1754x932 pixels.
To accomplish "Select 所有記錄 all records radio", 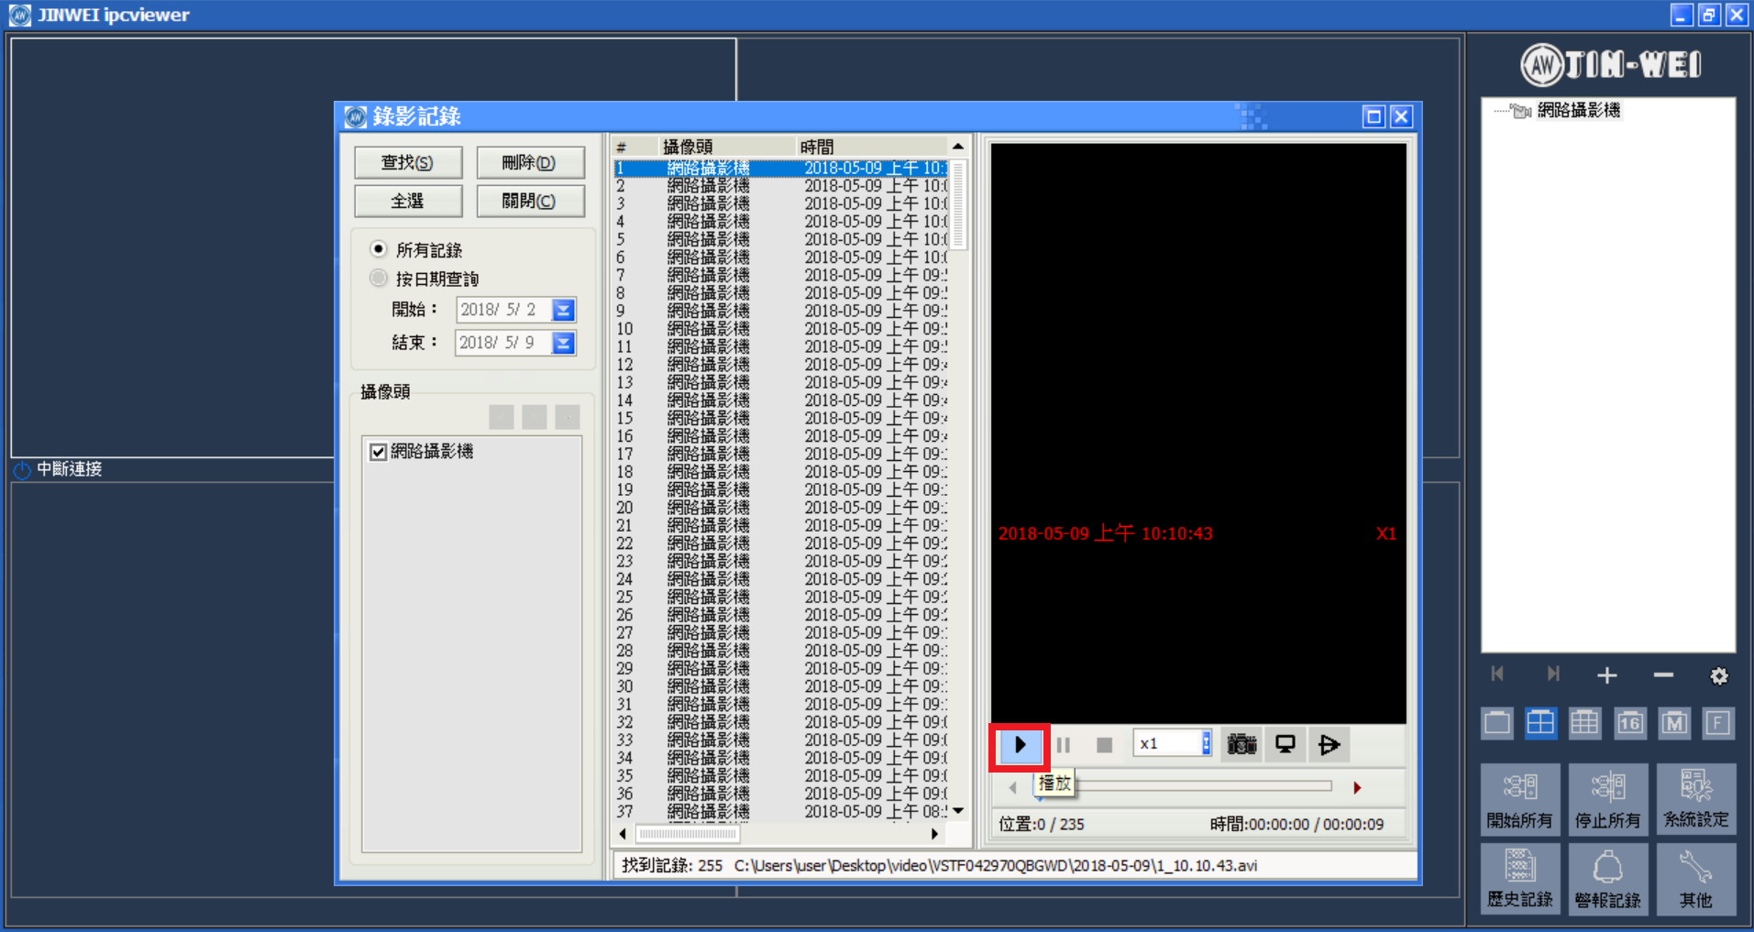I will click(x=378, y=249).
